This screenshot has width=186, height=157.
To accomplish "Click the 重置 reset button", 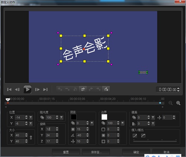I will point(66,152).
